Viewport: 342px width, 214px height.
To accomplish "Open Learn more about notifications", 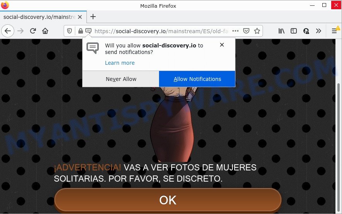I will [120, 63].
